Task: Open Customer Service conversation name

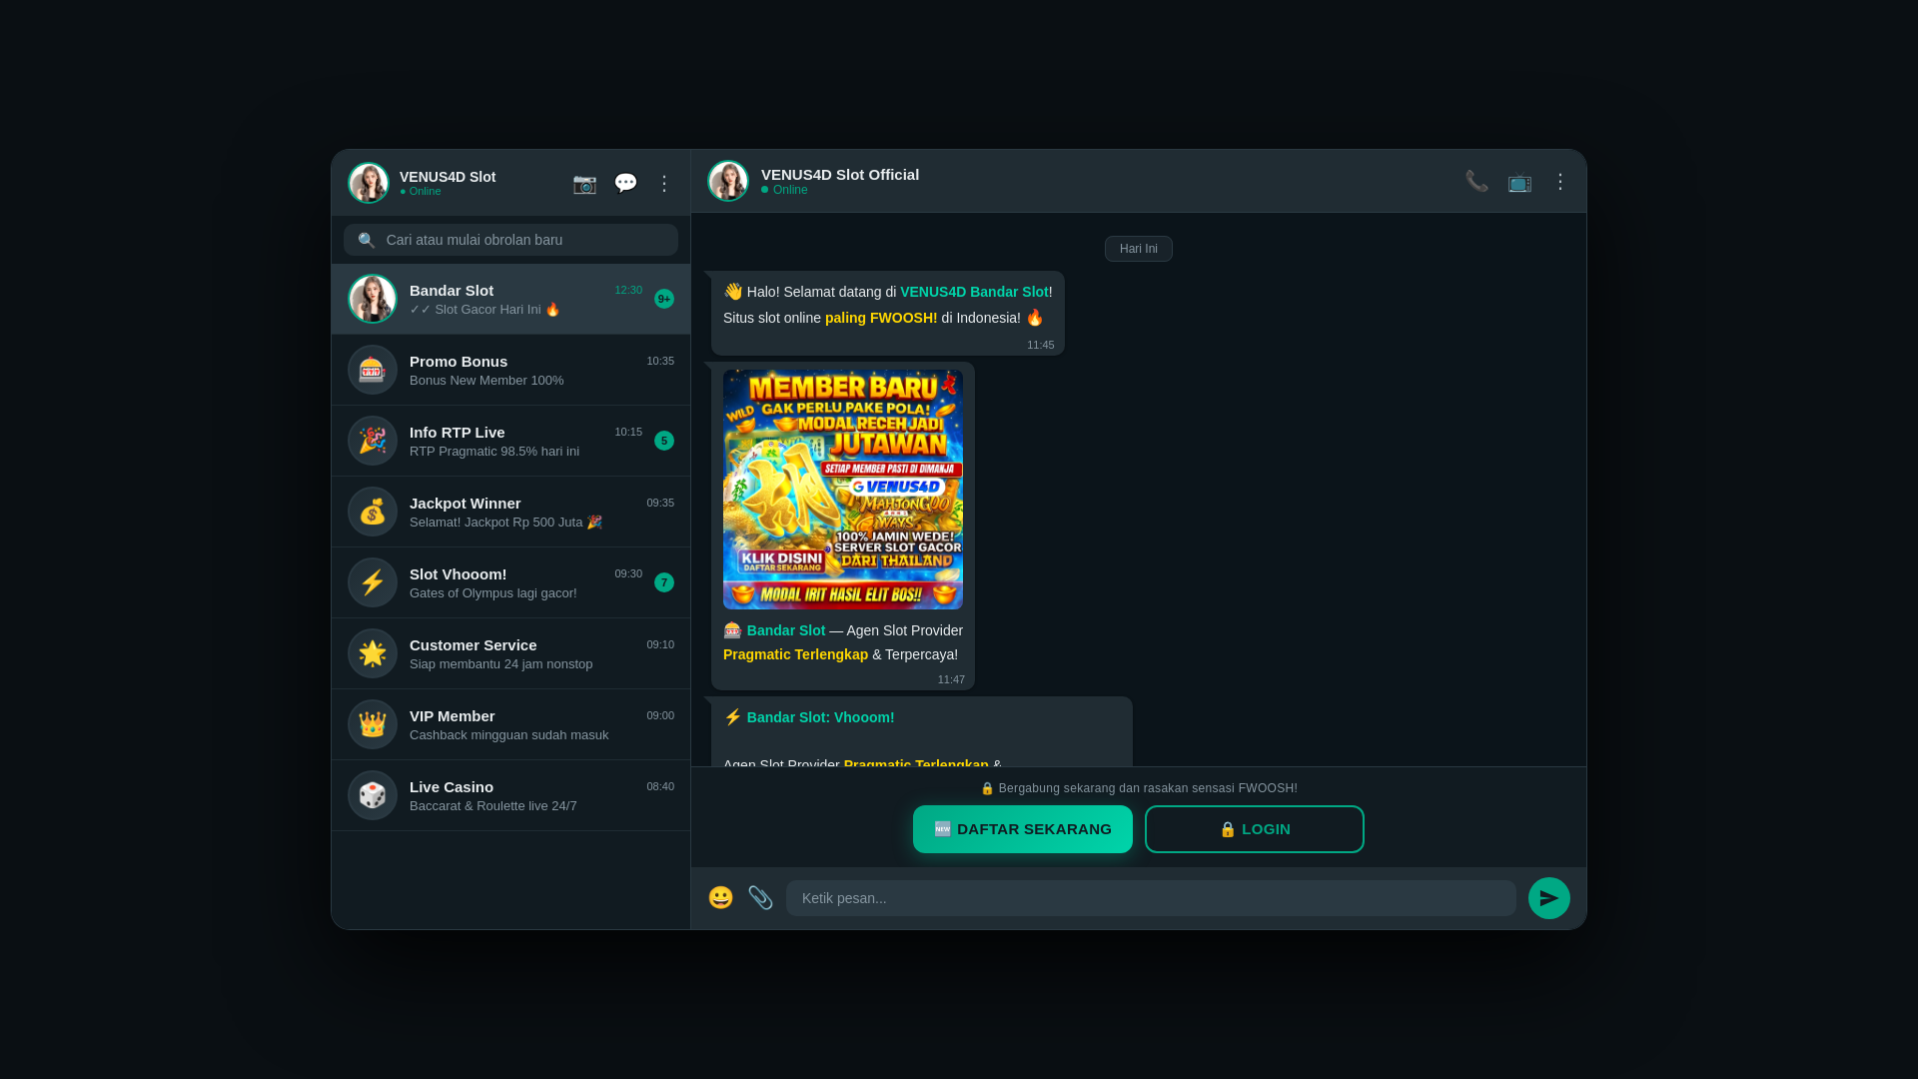Action: 474,645
